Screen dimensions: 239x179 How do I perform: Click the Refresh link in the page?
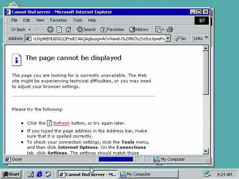click(61, 123)
